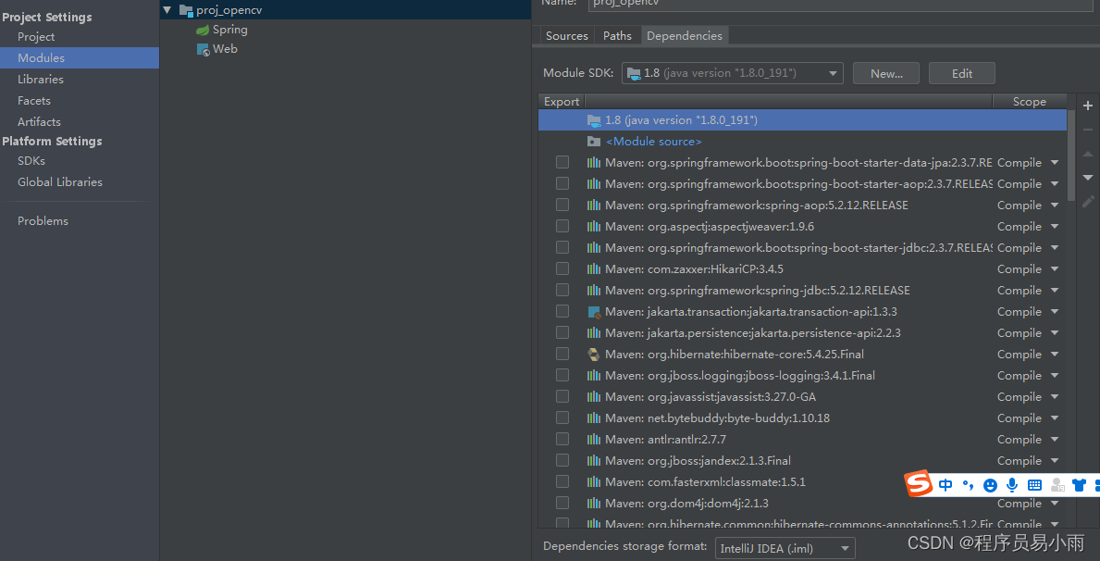Open scope dropdown for jandex:2.1.3.Final
1100x561 pixels.
click(x=1055, y=461)
